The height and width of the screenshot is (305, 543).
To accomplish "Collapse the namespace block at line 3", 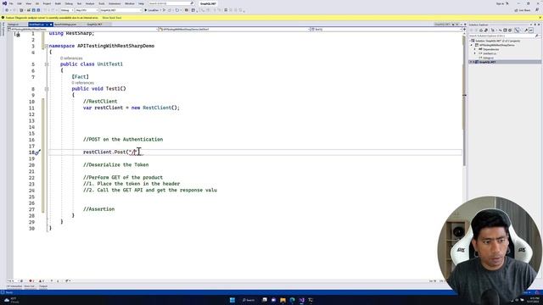I will click(47, 46).
